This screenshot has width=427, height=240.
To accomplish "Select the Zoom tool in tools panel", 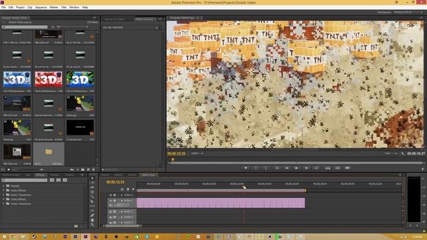I will (x=92, y=225).
